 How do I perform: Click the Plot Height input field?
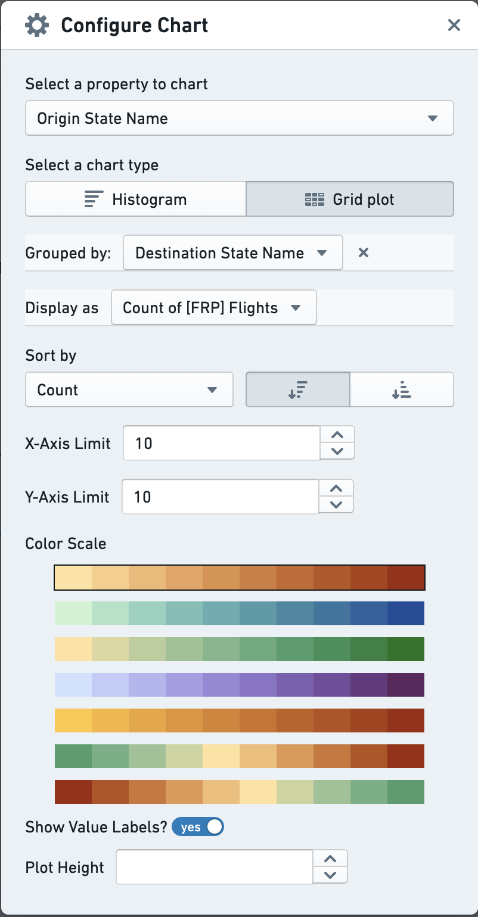click(x=215, y=867)
